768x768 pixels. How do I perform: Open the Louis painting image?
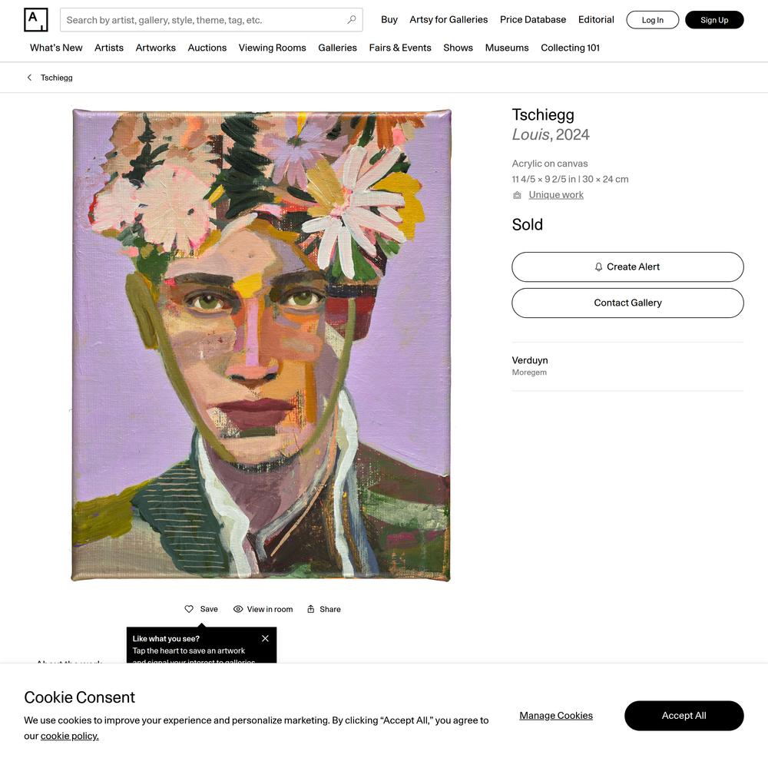(261, 345)
